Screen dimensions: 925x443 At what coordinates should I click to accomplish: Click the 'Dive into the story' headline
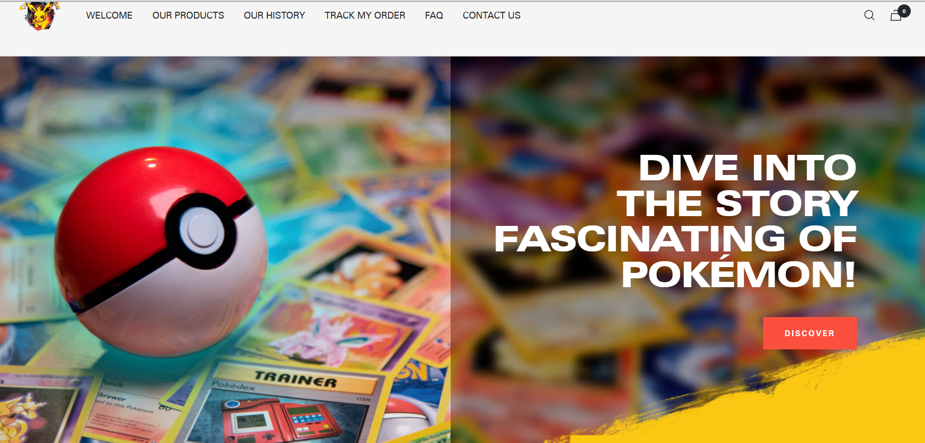[676, 221]
